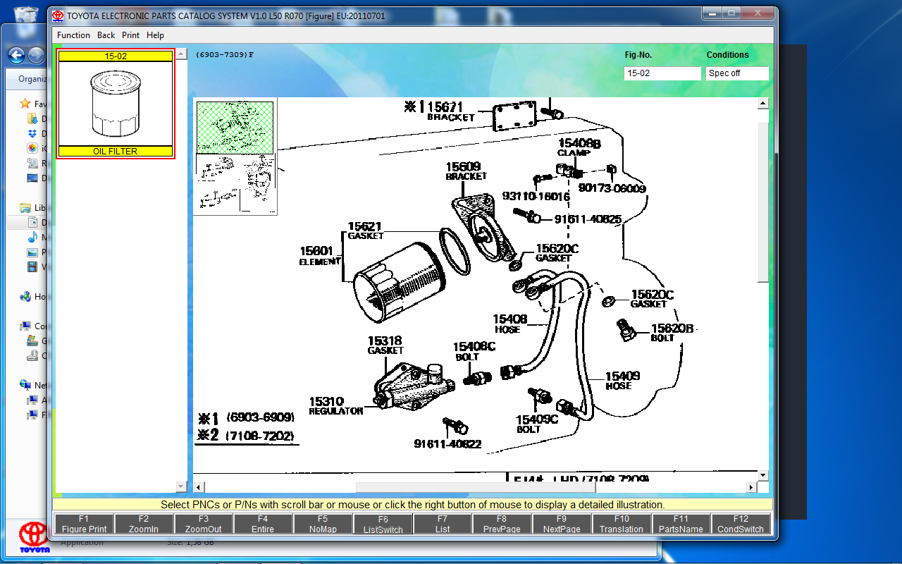Click the diagram scroll up arrow

tap(762, 104)
